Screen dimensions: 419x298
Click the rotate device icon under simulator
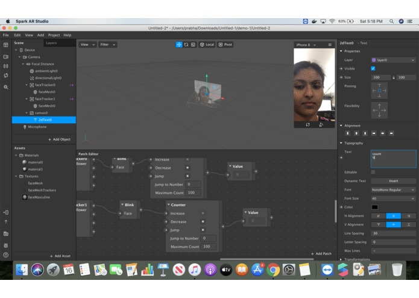[x=321, y=125]
